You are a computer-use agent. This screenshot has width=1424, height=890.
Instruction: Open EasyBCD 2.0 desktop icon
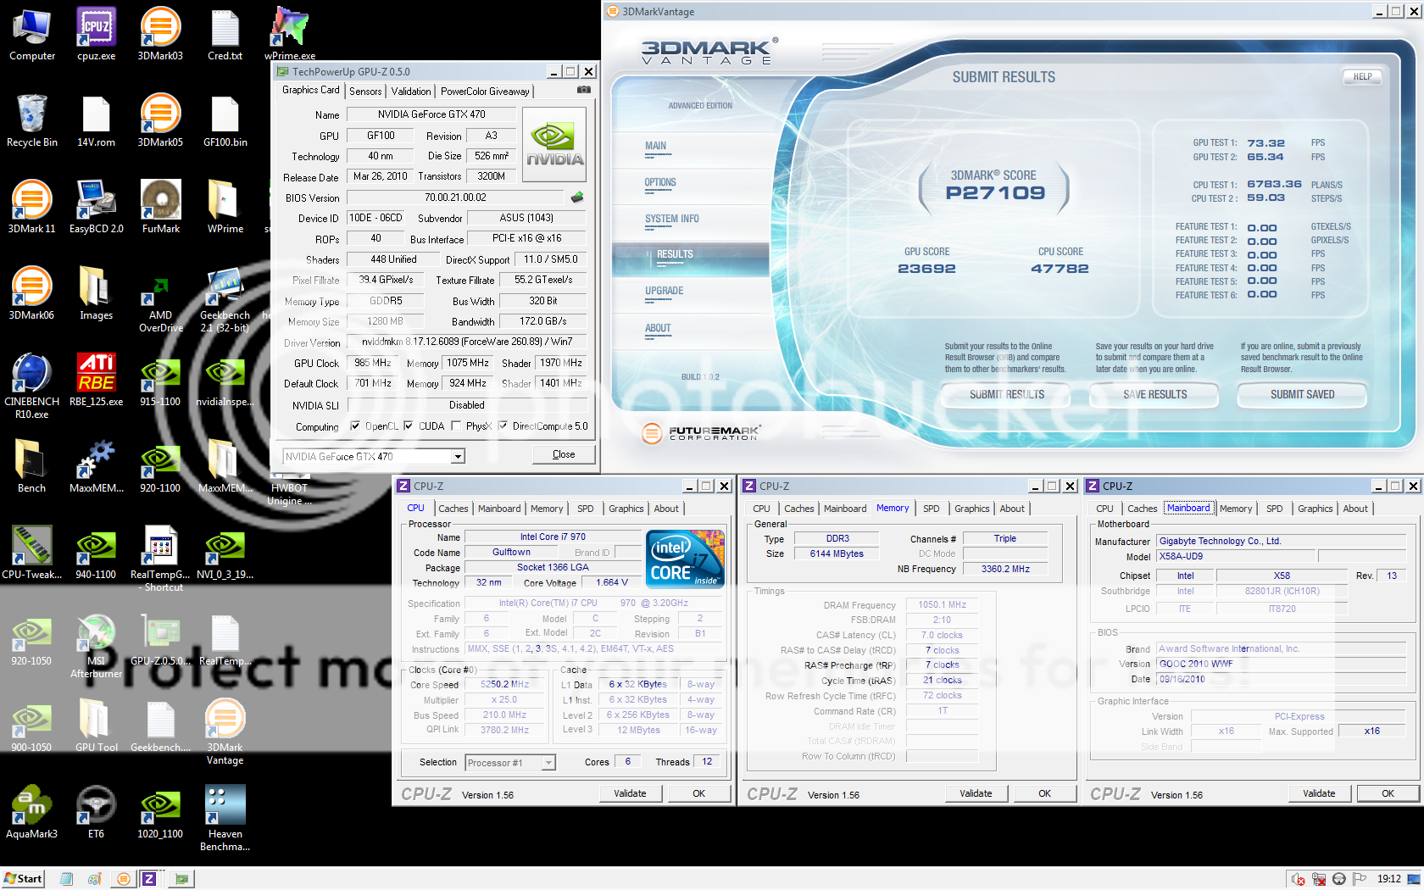96,207
